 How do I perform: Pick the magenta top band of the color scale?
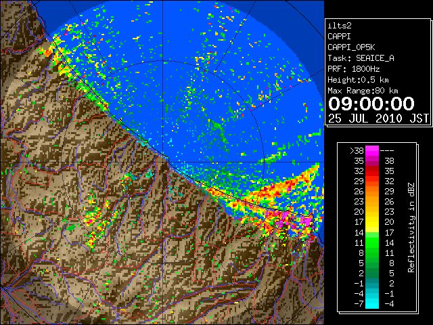372,151
